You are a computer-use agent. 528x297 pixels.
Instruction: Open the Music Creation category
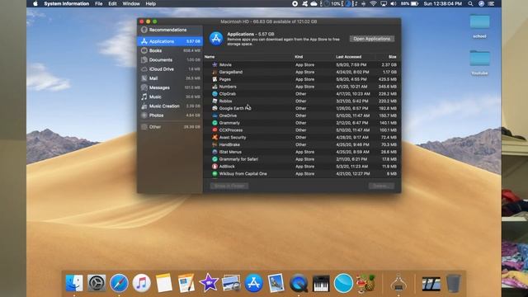tap(170, 106)
